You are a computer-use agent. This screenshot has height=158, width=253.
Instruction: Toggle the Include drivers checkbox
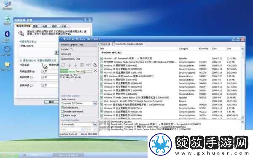62,107
